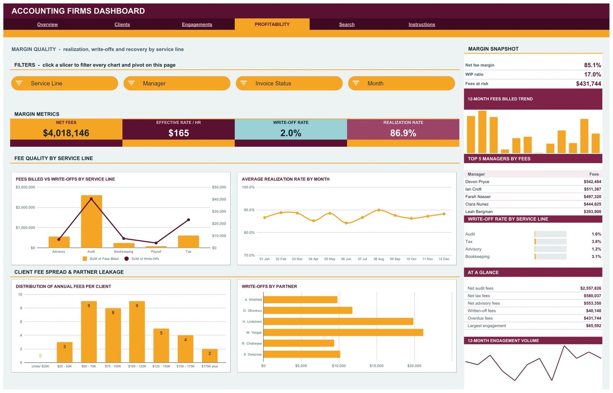Click the filter icon on Invoice Status slicer
Screen dimensions: 613x393
[x=244, y=83]
